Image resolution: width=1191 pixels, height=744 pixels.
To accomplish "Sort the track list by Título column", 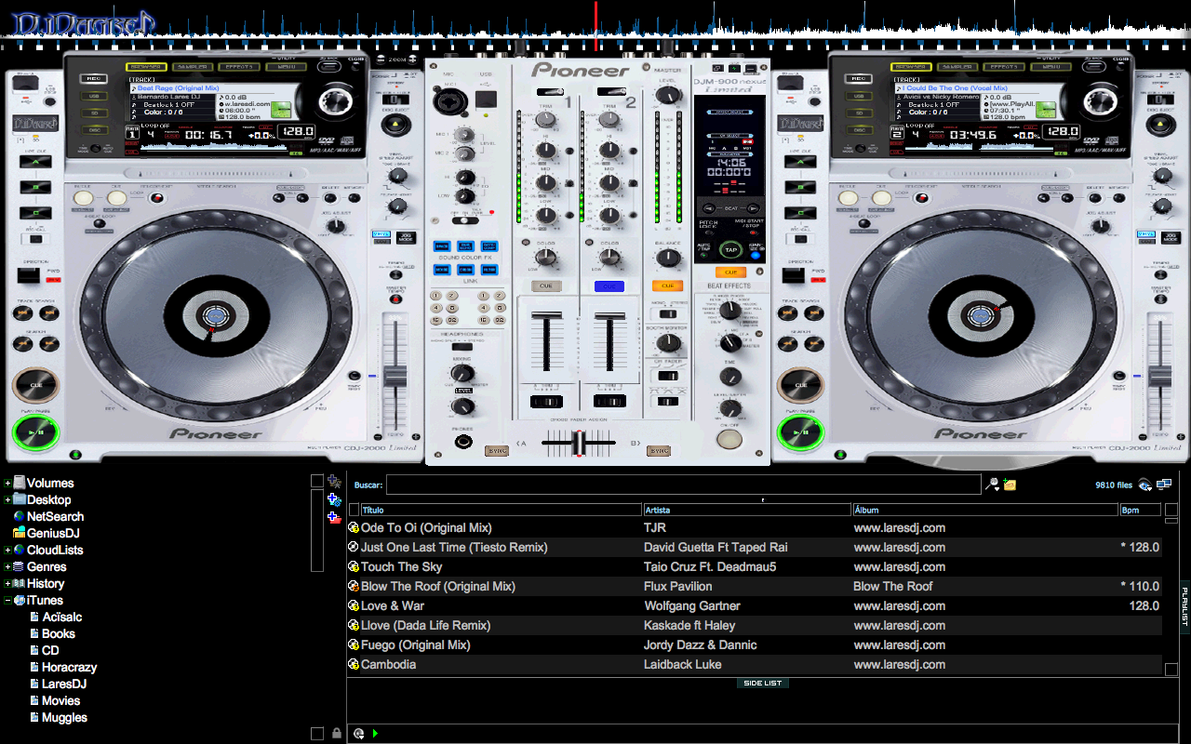I will click(502, 510).
